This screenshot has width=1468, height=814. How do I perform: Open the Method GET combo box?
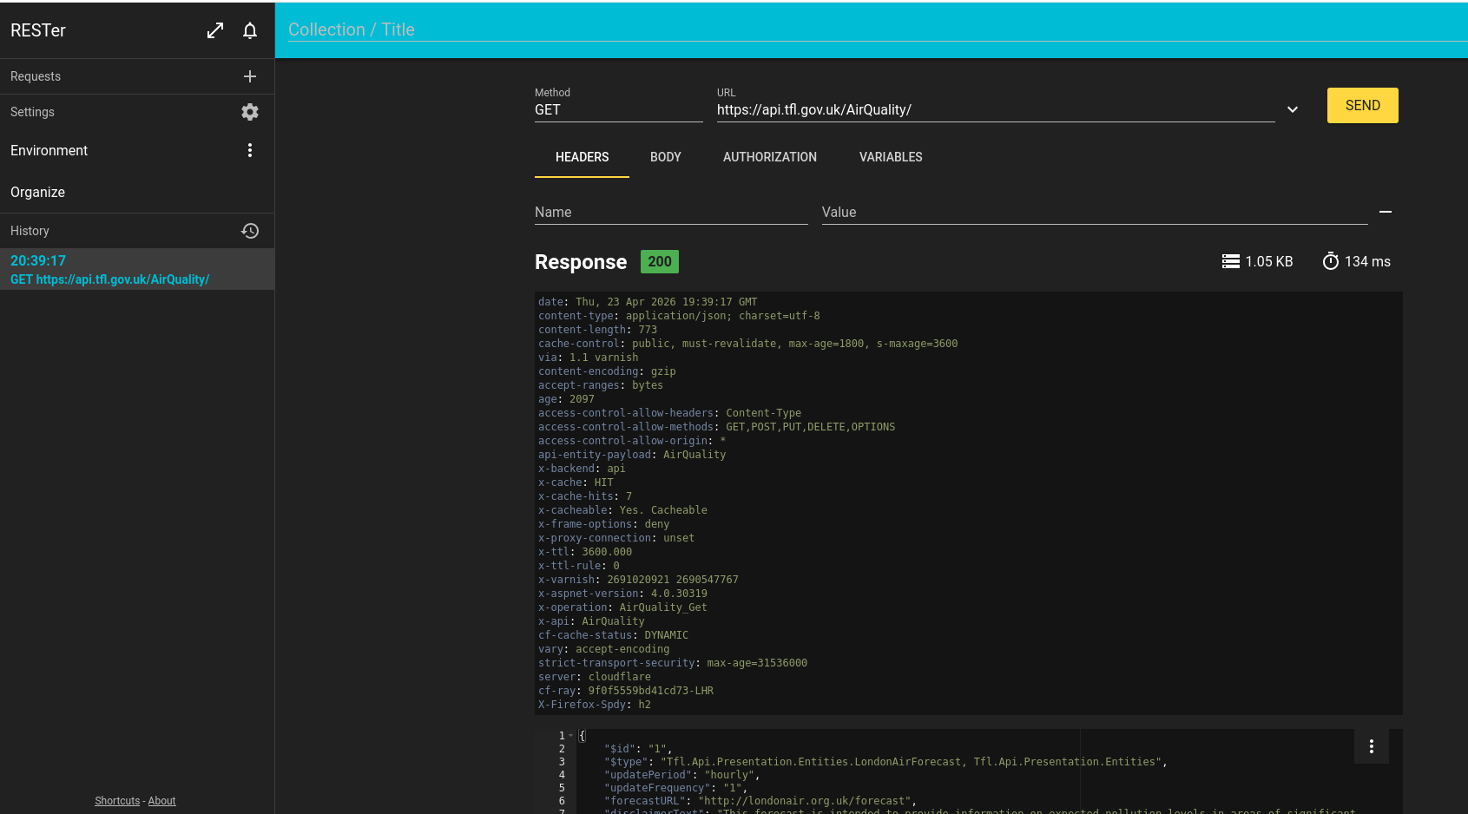point(618,110)
